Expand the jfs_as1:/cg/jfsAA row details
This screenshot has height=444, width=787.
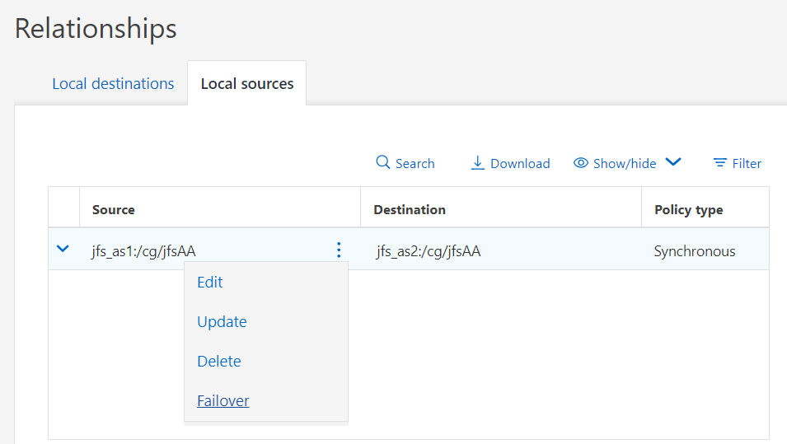coord(63,250)
